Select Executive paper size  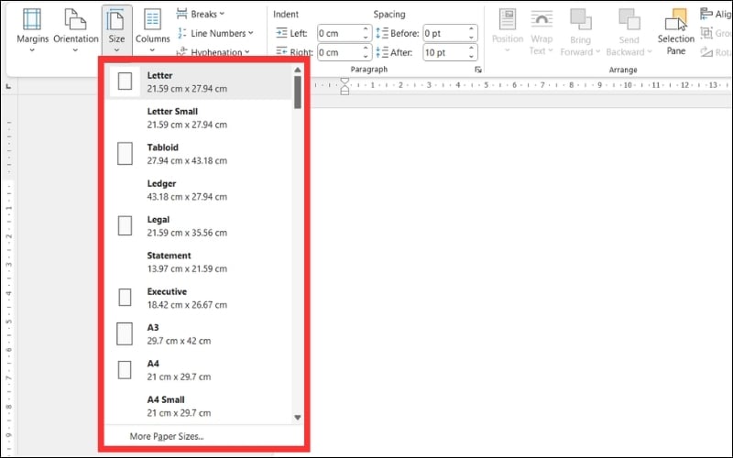200,298
